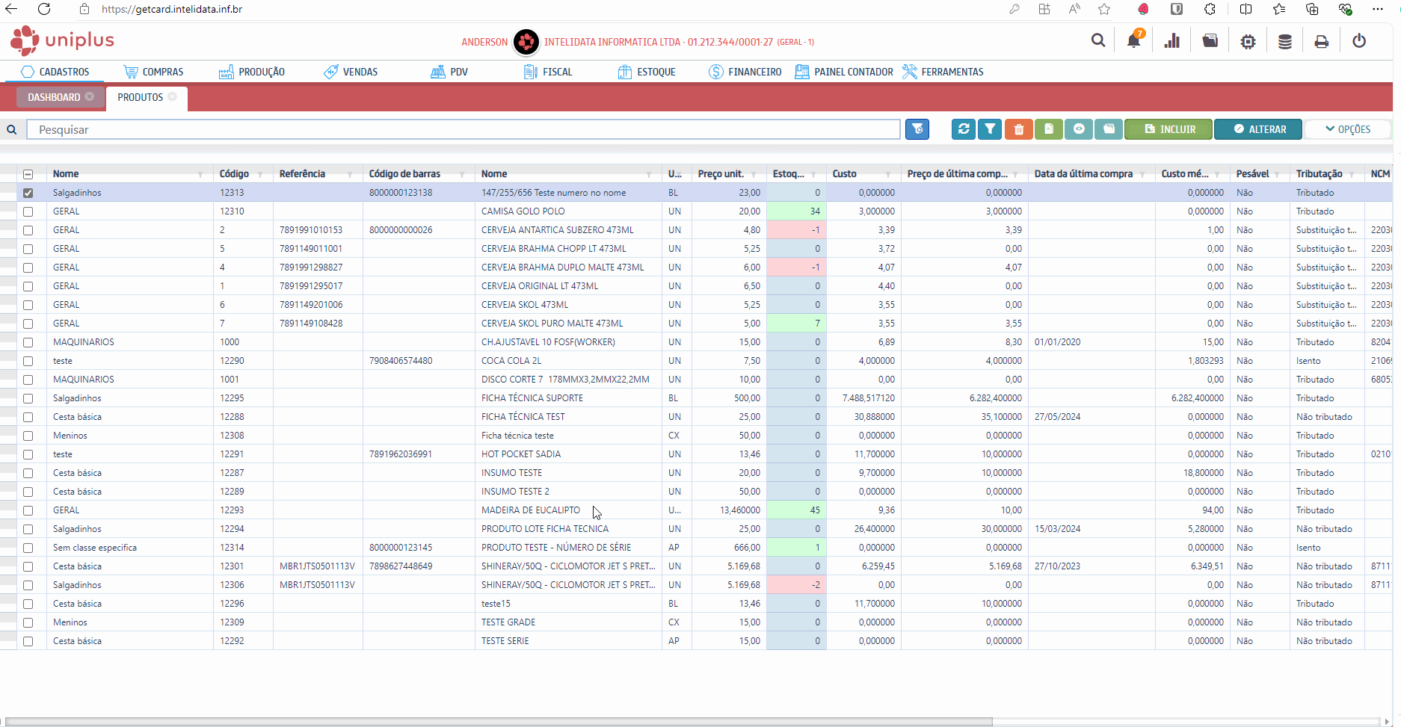Check the COCA COLA 2L row checkbox
Screen dimensions: 1401x727
coord(28,361)
